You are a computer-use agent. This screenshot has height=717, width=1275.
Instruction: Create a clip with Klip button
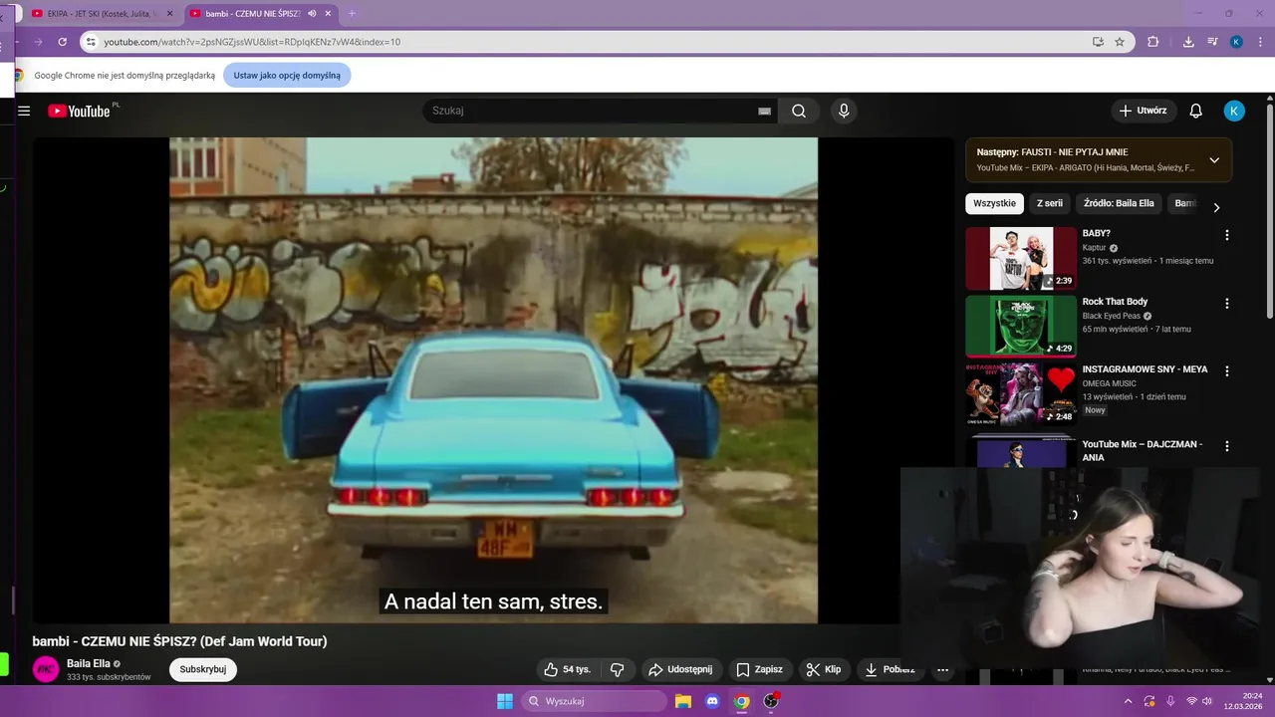coord(824,669)
